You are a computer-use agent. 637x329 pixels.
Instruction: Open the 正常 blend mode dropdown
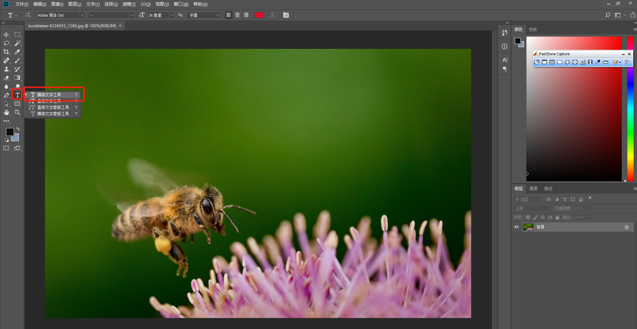click(x=533, y=208)
